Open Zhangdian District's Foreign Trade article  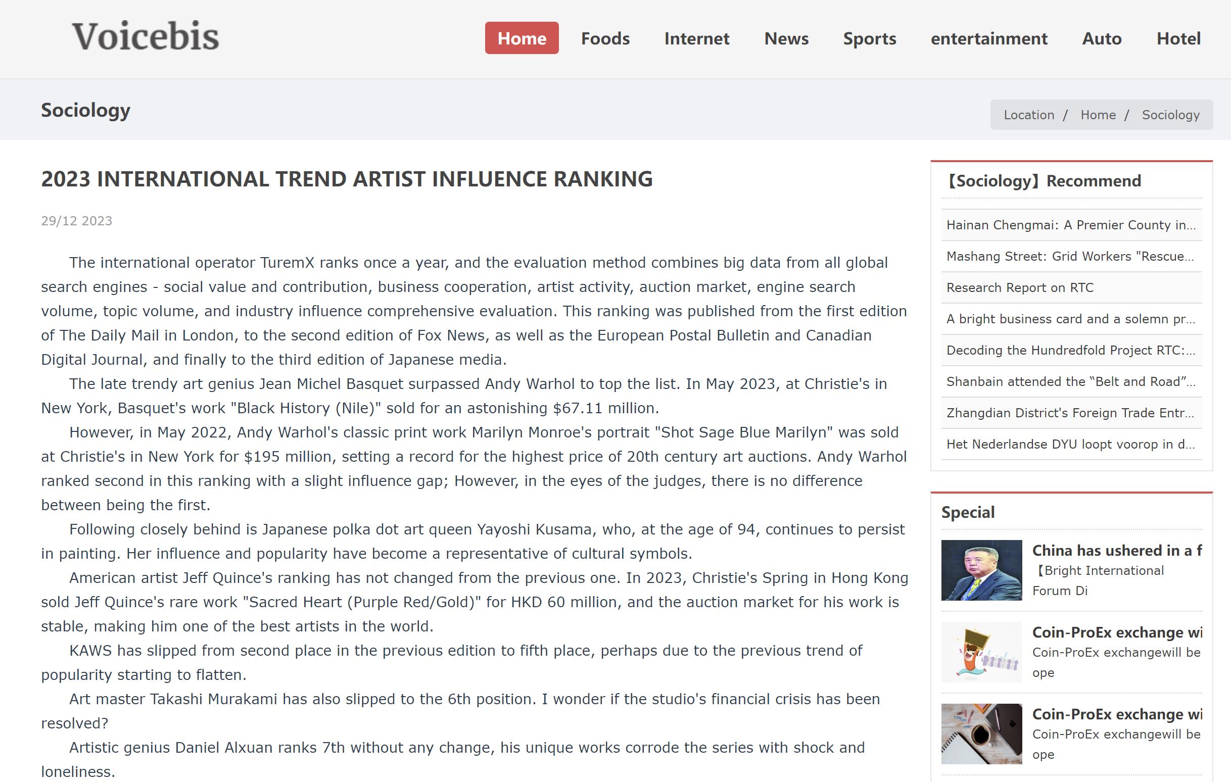1071,412
